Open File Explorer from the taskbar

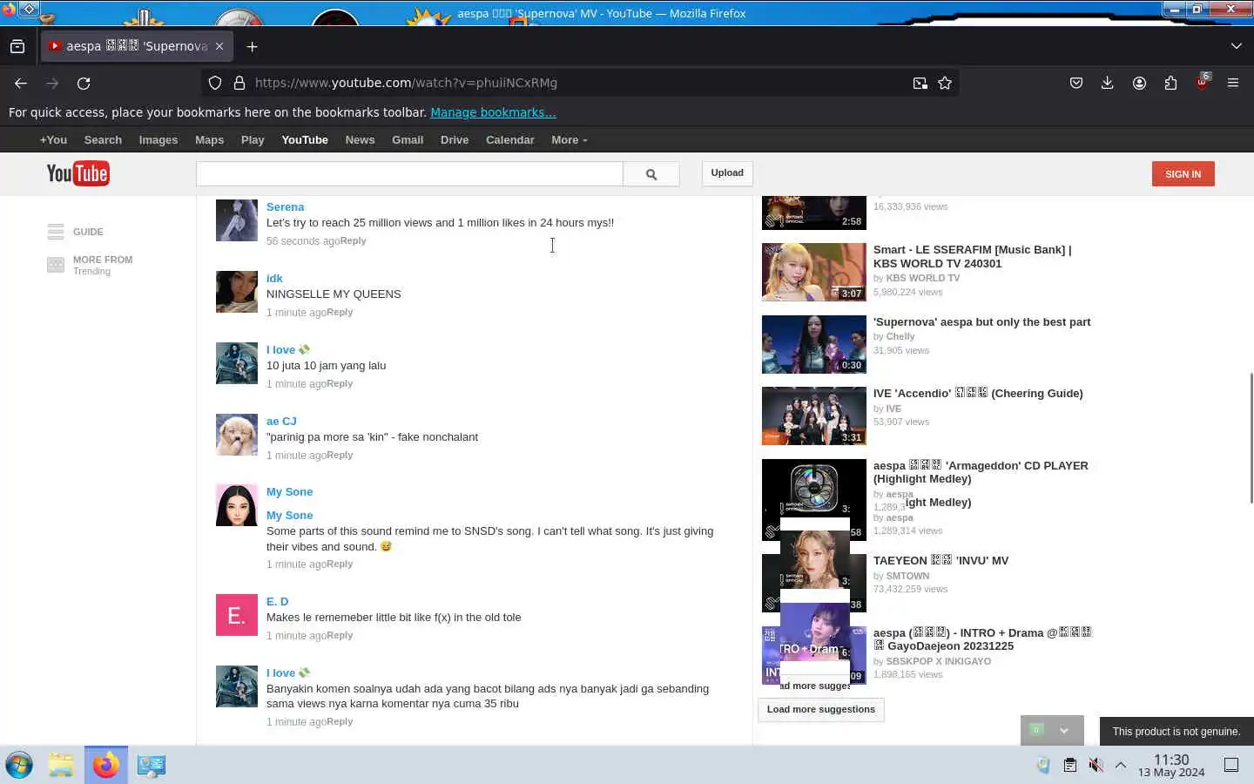(x=61, y=765)
